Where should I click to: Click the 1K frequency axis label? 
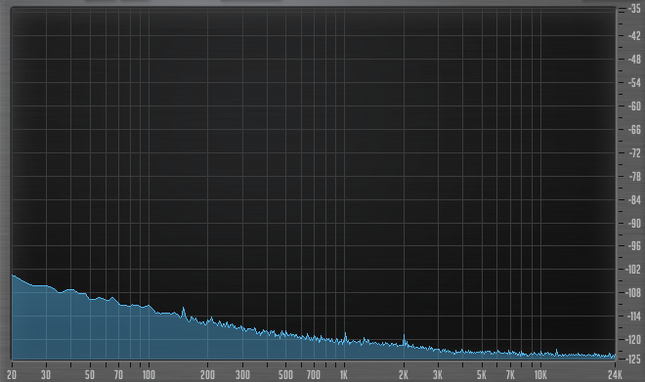[x=343, y=374]
